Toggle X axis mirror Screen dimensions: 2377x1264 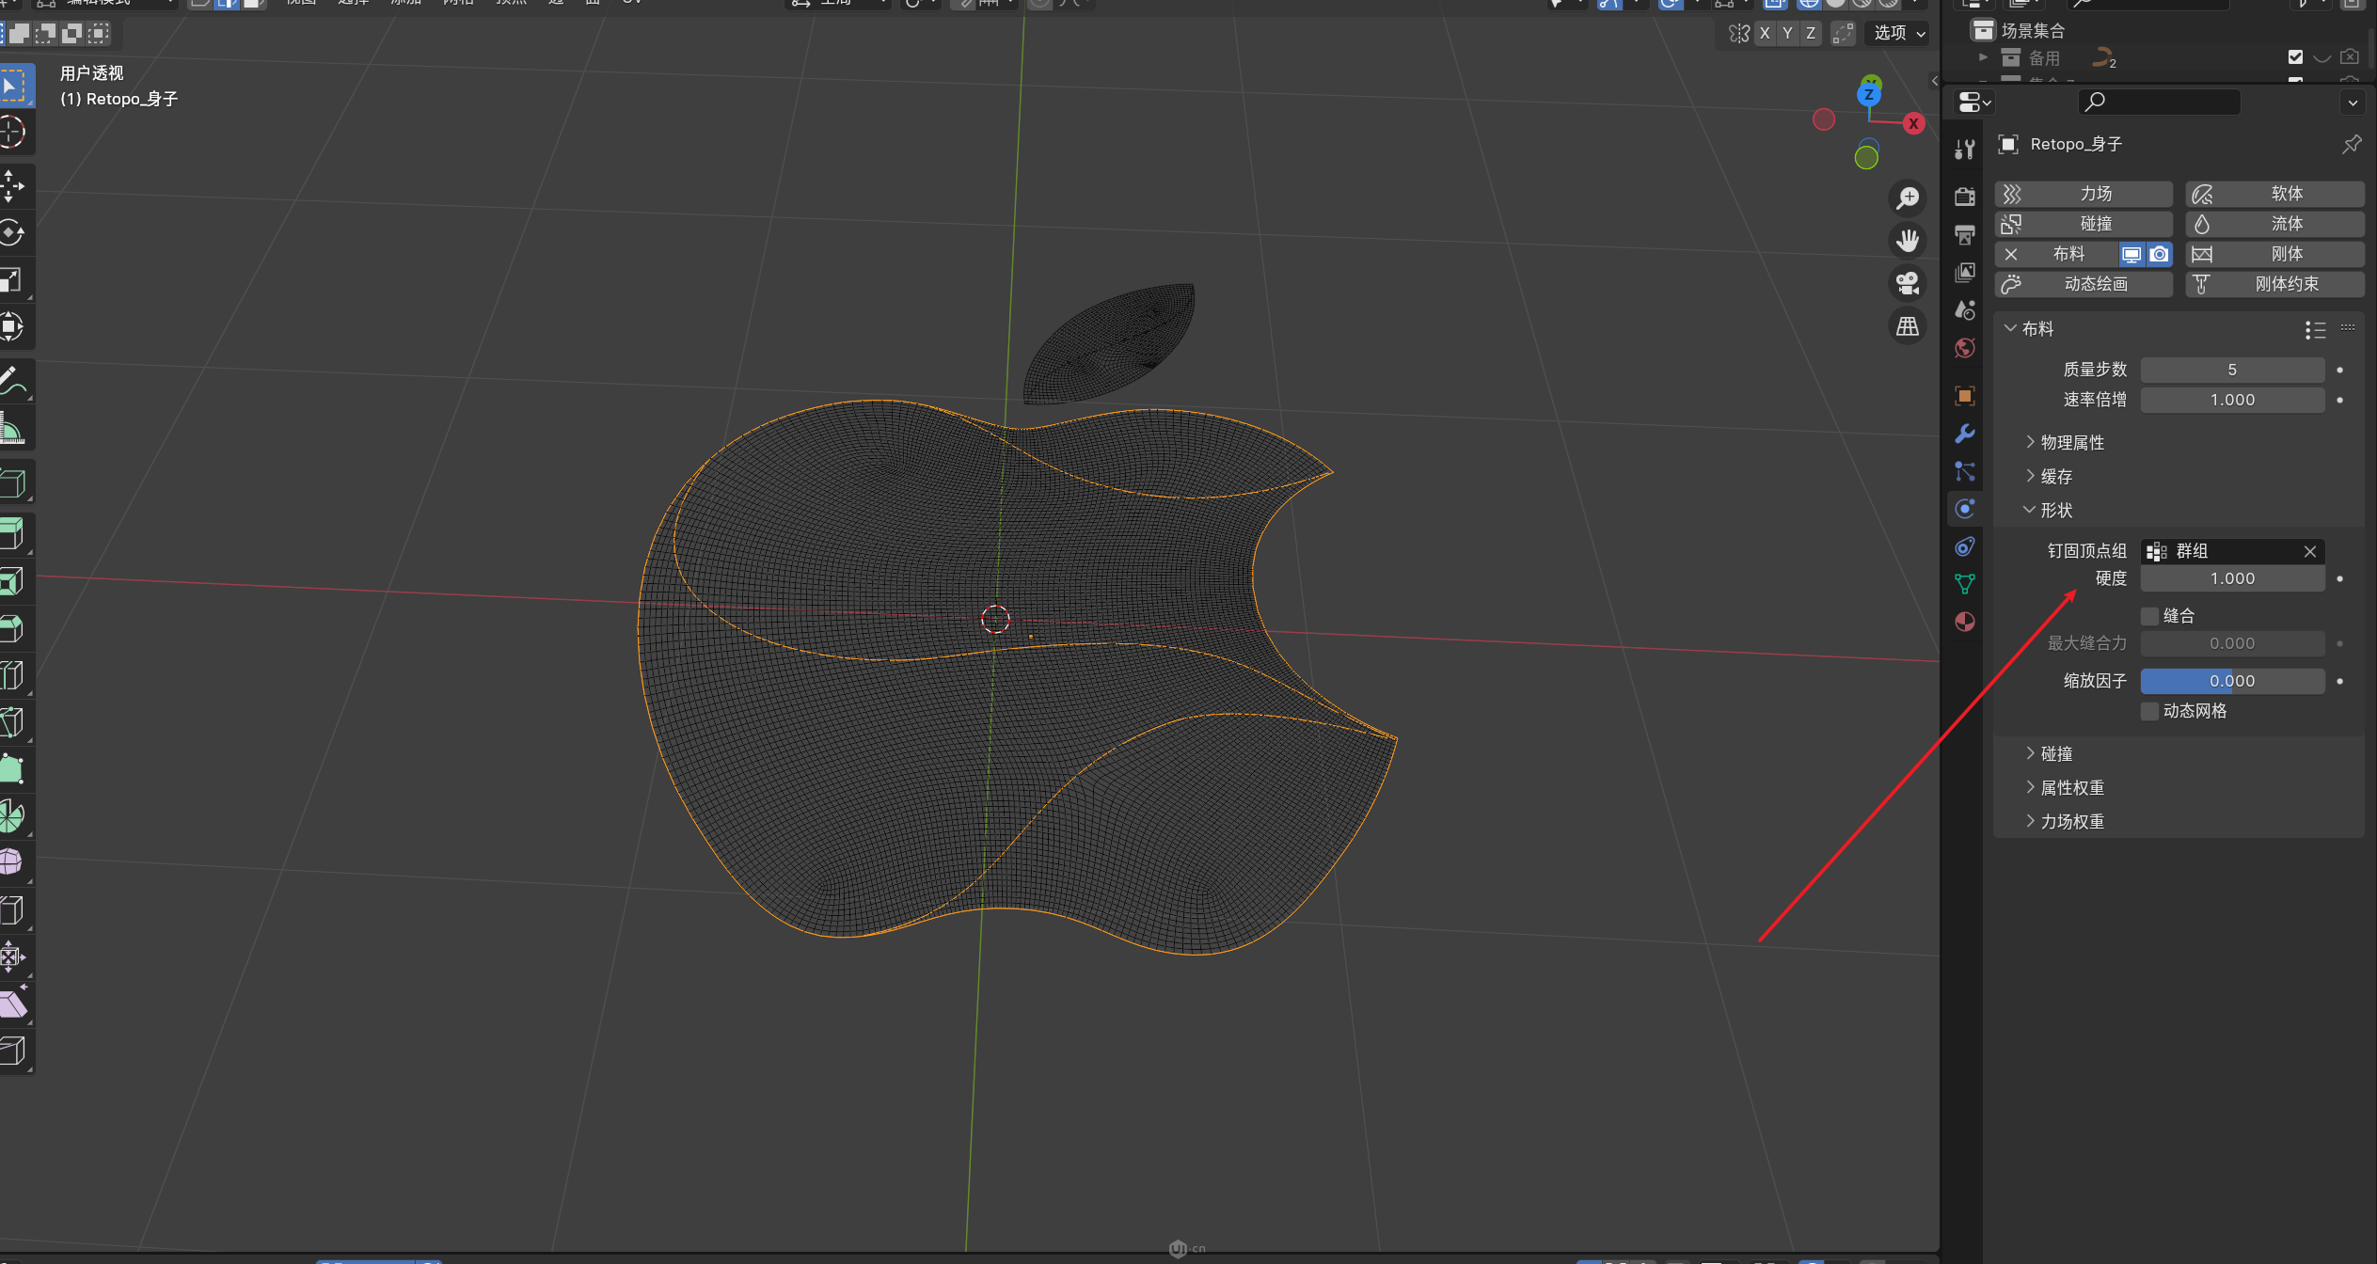tap(1765, 34)
